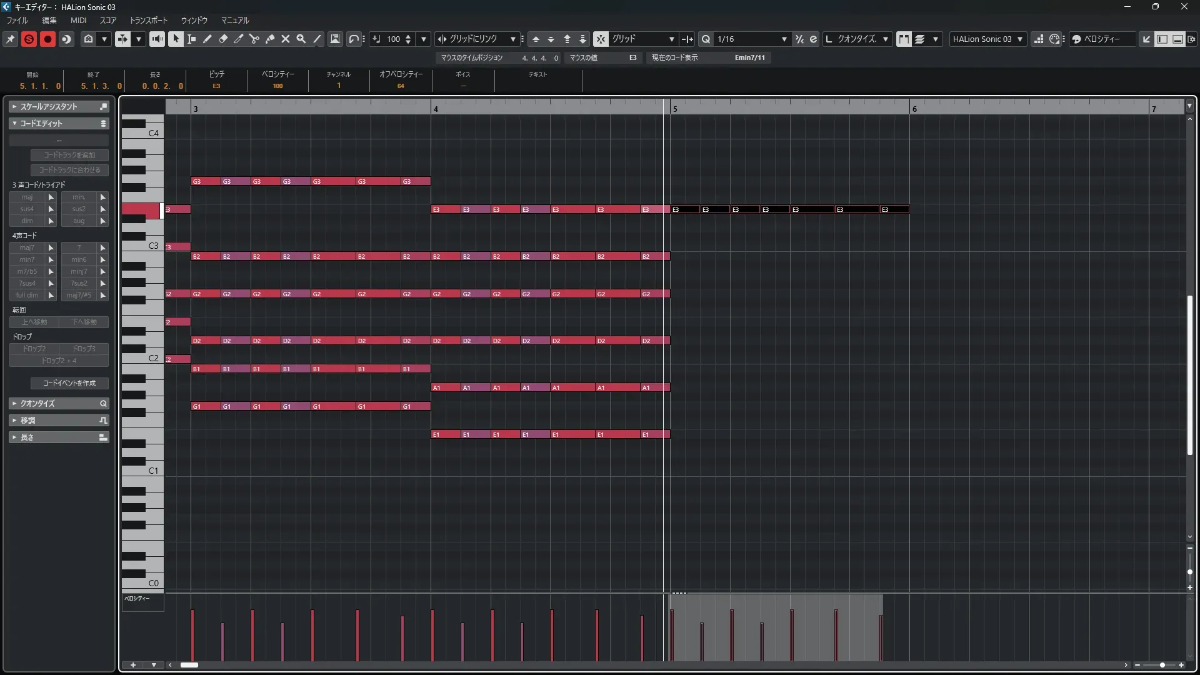
Task: Click the horizontal zoom slider handle
Action: point(1162,665)
